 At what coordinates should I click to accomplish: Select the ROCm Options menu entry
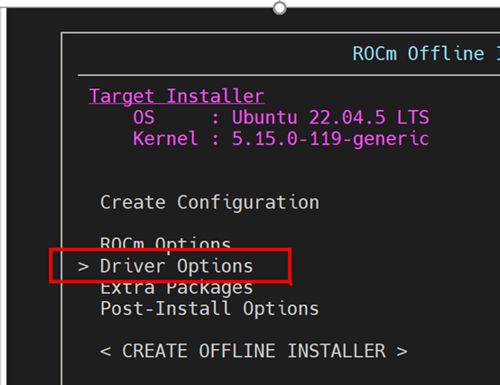coord(165,243)
